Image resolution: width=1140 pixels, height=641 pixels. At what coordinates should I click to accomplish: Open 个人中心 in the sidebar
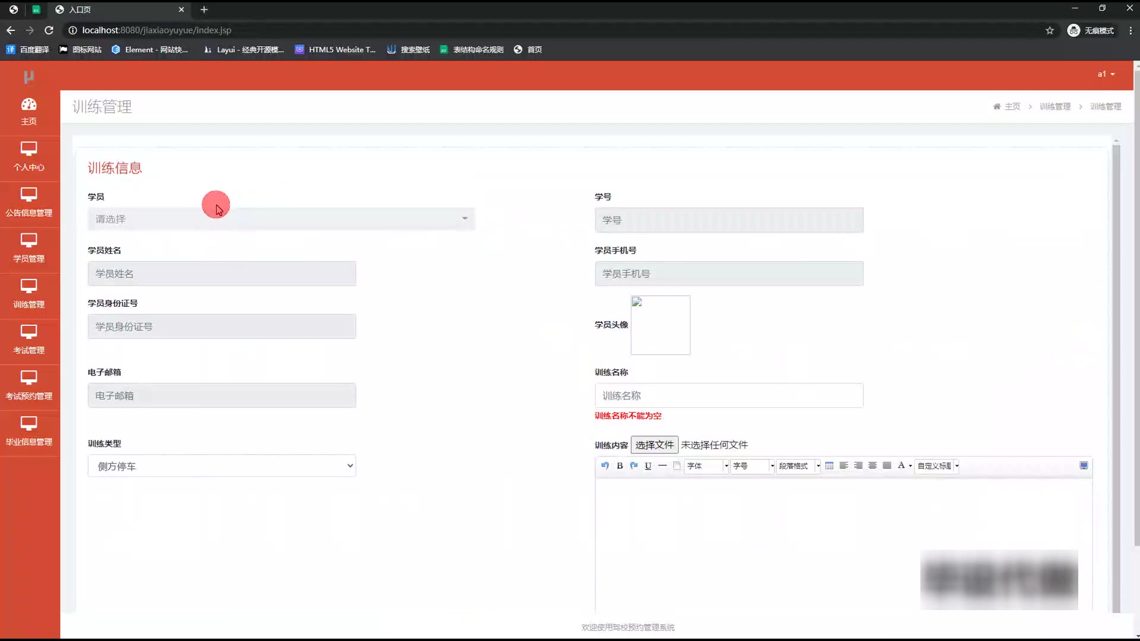pyautogui.click(x=29, y=157)
